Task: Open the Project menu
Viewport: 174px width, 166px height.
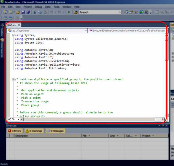Action: point(28,7)
